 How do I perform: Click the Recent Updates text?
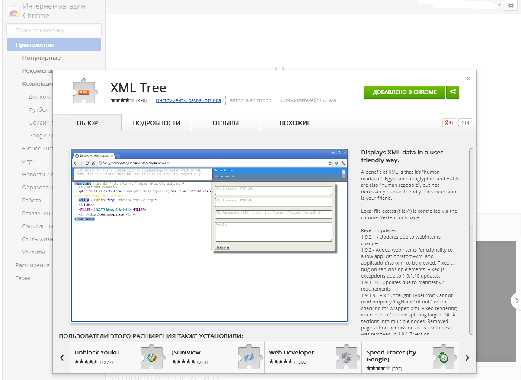click(x=378, y=230)
